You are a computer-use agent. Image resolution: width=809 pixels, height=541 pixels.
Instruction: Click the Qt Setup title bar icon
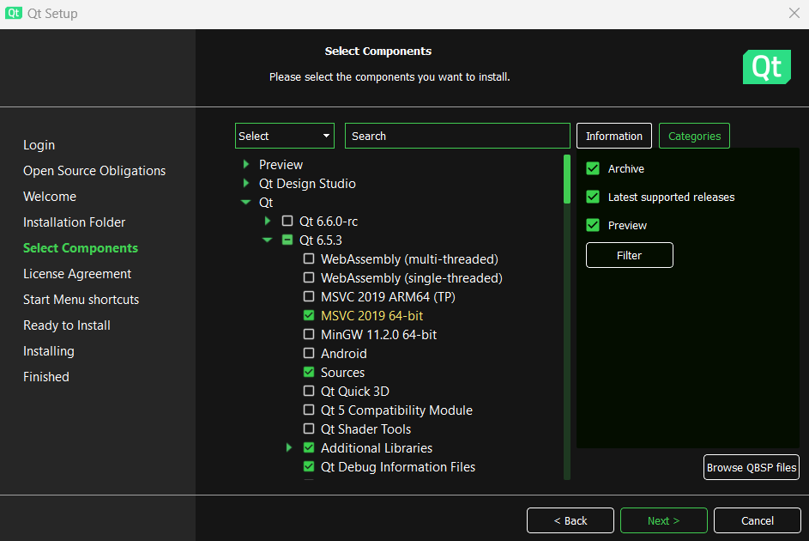point(14,14)
